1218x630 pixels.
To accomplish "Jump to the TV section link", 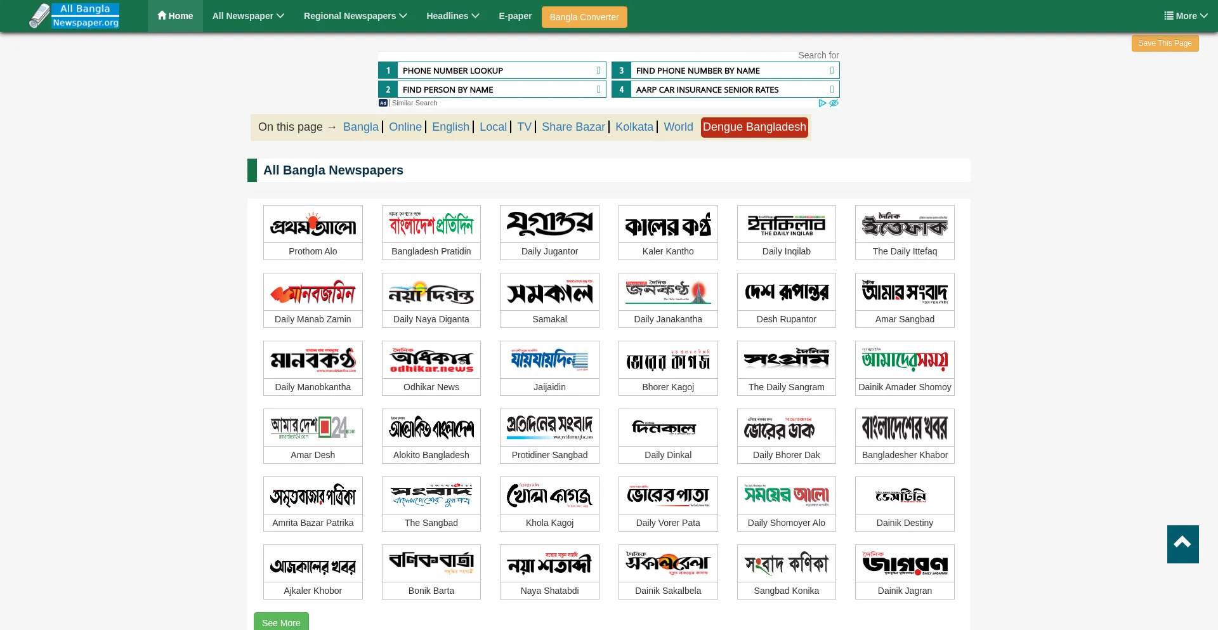I will click(x=524, y=127).
